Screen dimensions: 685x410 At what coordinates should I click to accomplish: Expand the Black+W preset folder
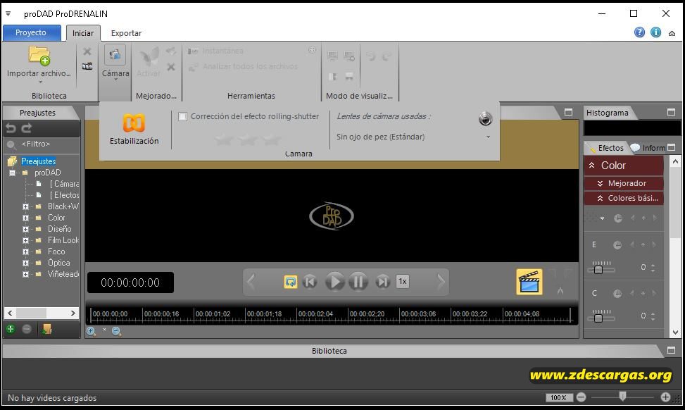tap(25, 206)
